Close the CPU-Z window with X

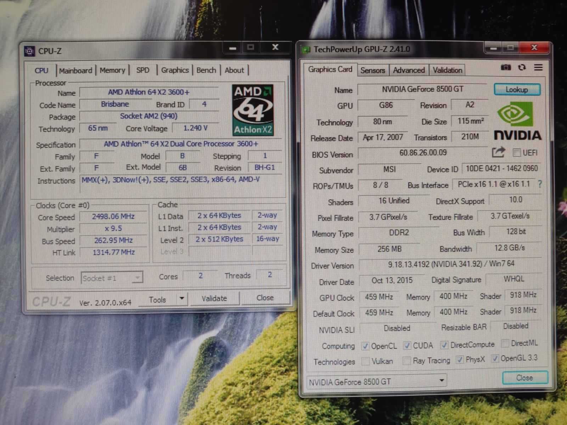click(275, 47)
